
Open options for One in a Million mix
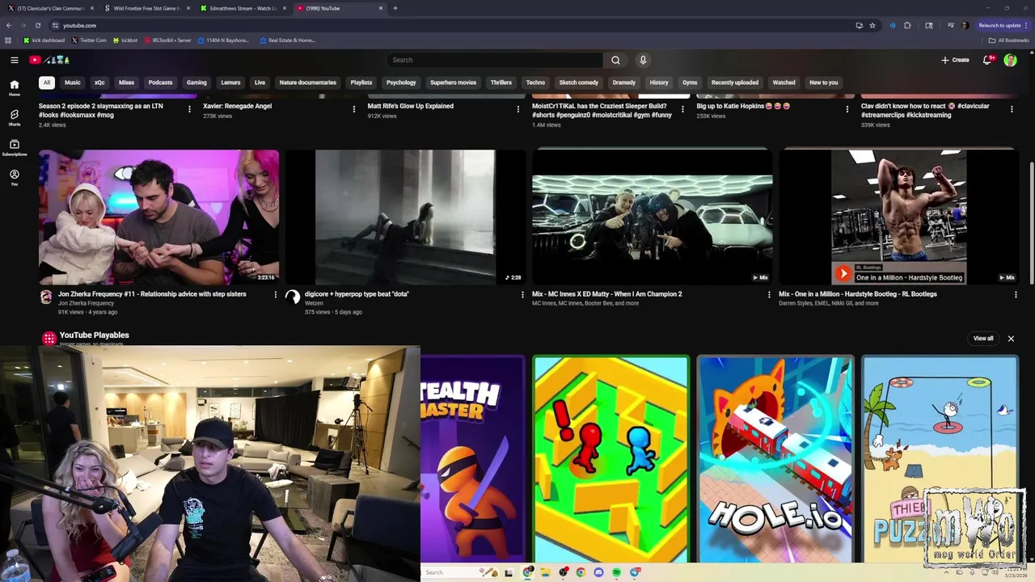[1016, 295]
